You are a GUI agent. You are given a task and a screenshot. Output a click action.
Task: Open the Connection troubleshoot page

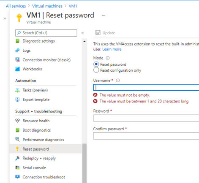tap(44, 177)
